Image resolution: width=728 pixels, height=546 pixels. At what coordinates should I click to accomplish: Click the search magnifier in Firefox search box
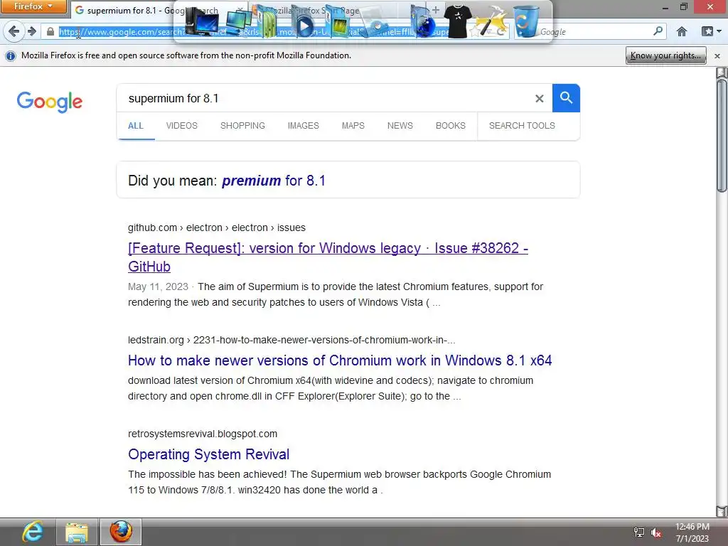click(658, 31)
